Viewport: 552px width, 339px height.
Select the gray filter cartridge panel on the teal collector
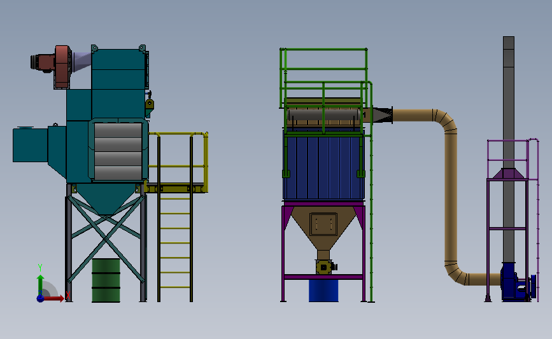click(x=118, y=151)
